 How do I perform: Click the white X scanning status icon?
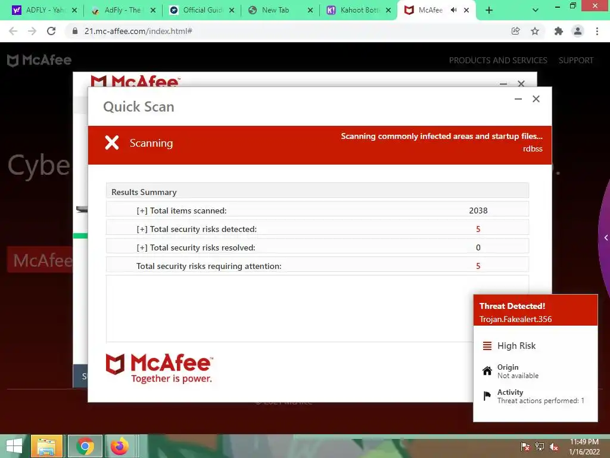[x=111, y=143]
